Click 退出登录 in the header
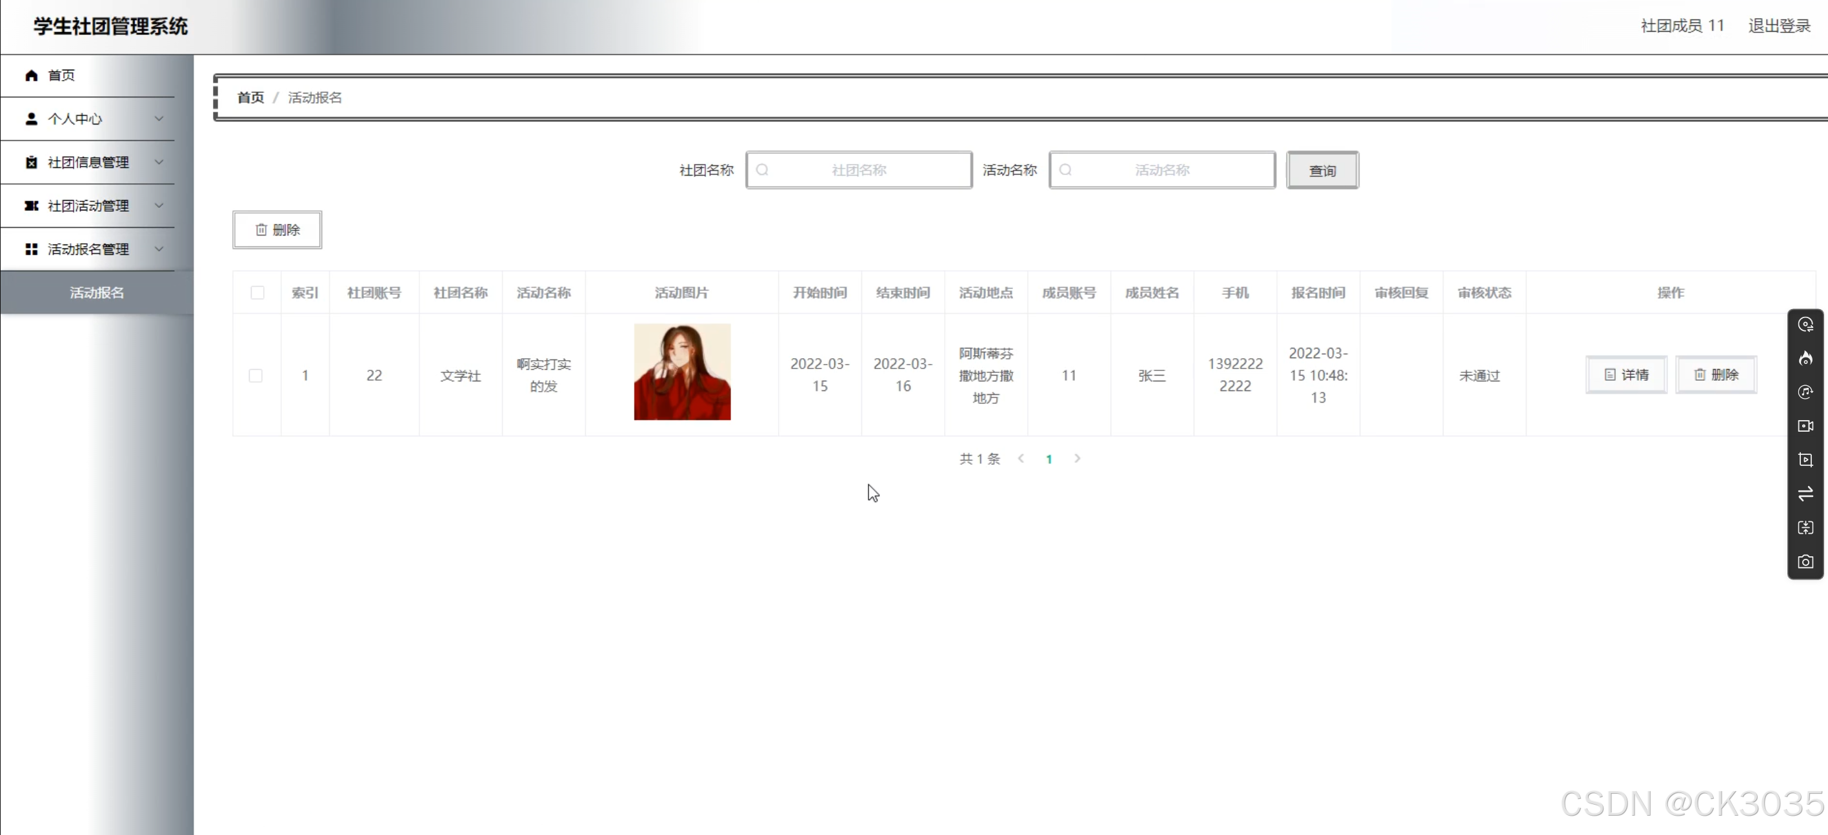This screenshot has height=835, width=1828. click(1779, 26)
